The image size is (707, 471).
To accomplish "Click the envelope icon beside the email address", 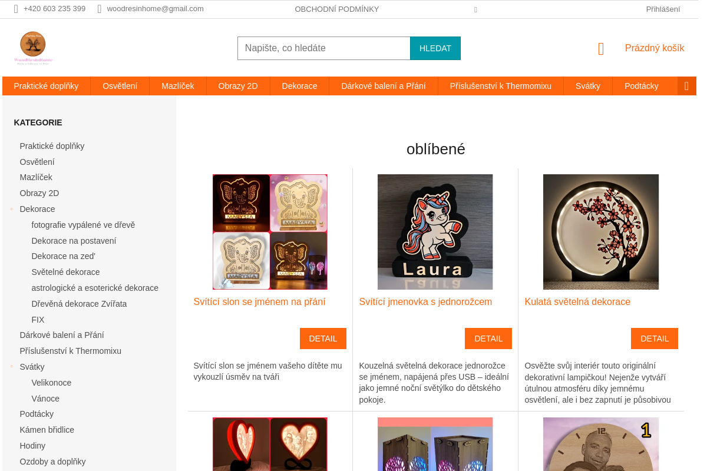I will point(100,9).
